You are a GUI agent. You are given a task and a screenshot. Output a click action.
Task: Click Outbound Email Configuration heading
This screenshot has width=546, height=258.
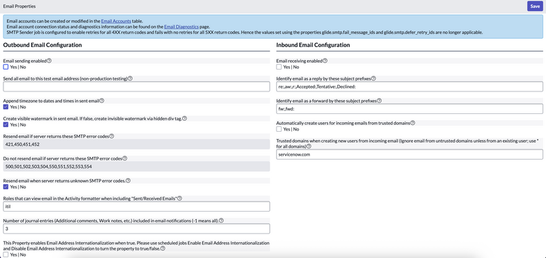[42, 45]
